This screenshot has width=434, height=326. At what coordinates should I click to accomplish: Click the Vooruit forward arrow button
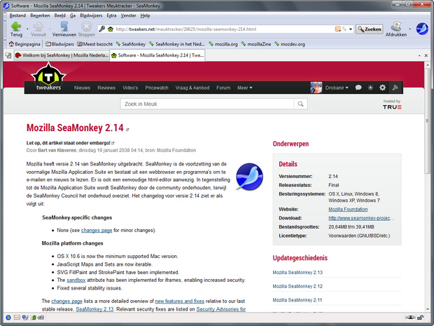(x=38, y=29)
